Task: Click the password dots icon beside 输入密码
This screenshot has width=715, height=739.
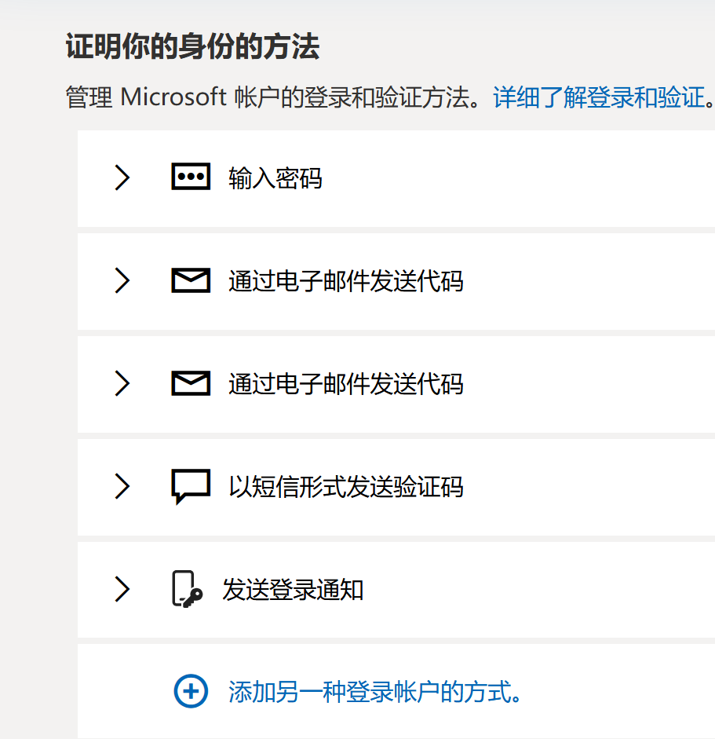Action: point(190,177)
